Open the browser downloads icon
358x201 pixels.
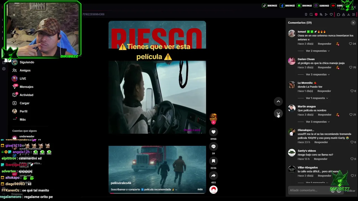point(348,15)
